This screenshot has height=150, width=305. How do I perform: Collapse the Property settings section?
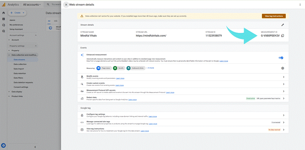click(36, 46)
